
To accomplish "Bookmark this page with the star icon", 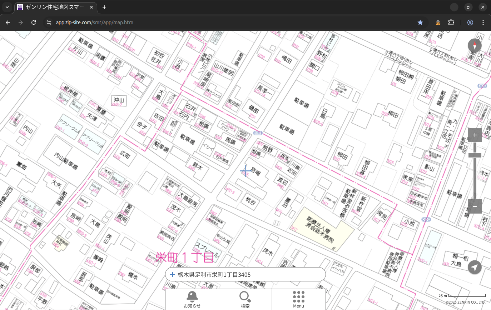I will tap(420, 22).
